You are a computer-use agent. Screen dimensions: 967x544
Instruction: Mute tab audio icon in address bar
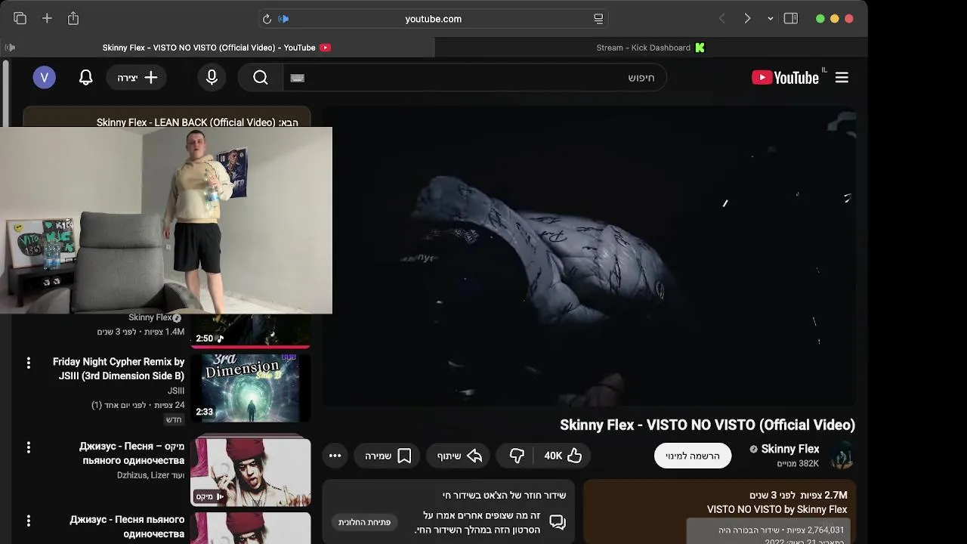point(284,19)
